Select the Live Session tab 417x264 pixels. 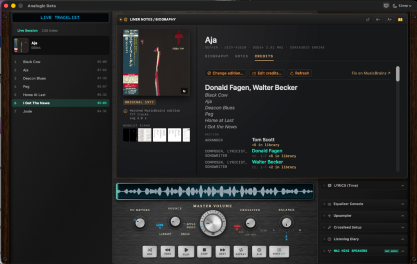[x=28, y=31]
